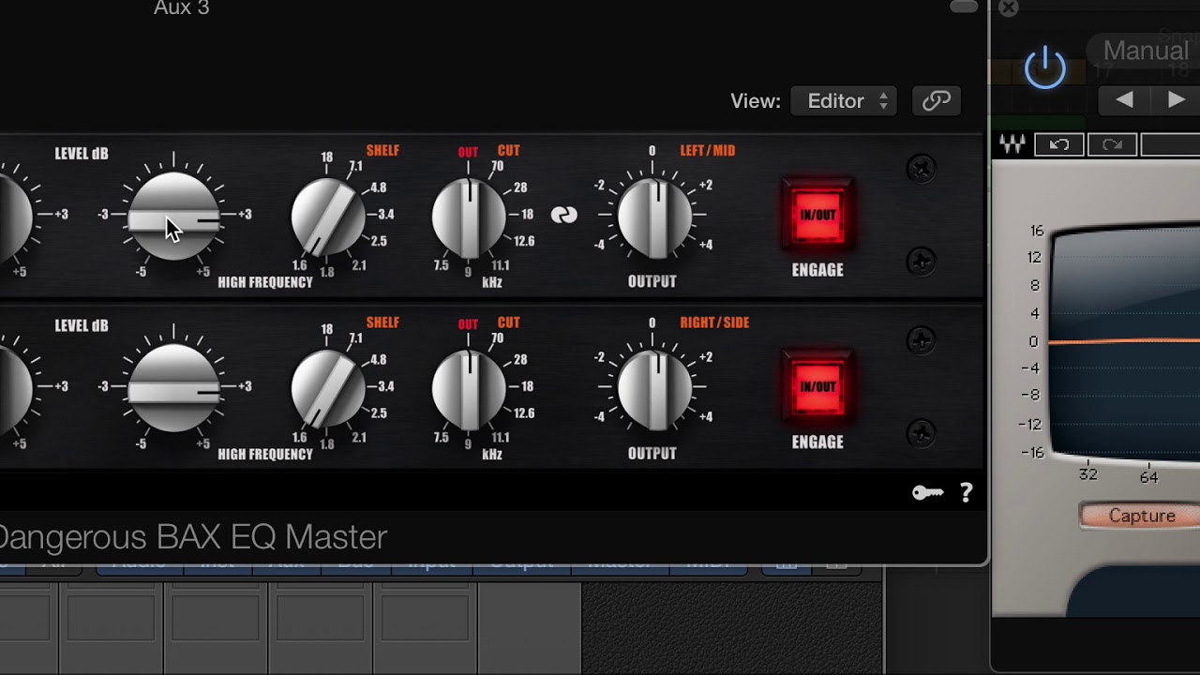Screen dimensions: 1200x675
Task: Click the "Aux 3" window title
Action: pyautogui.click(x=182, y=8)
